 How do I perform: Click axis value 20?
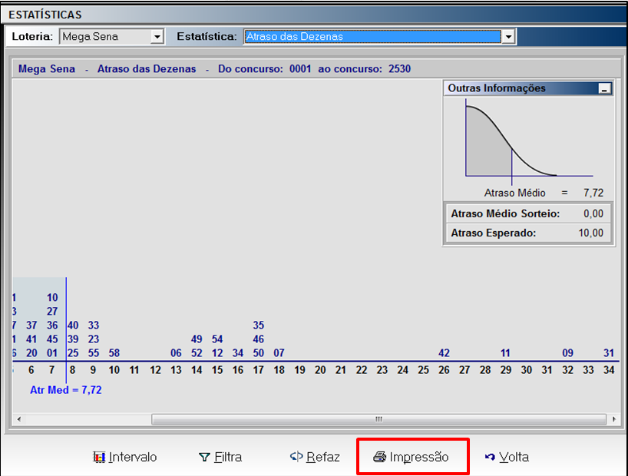(320, 370)
